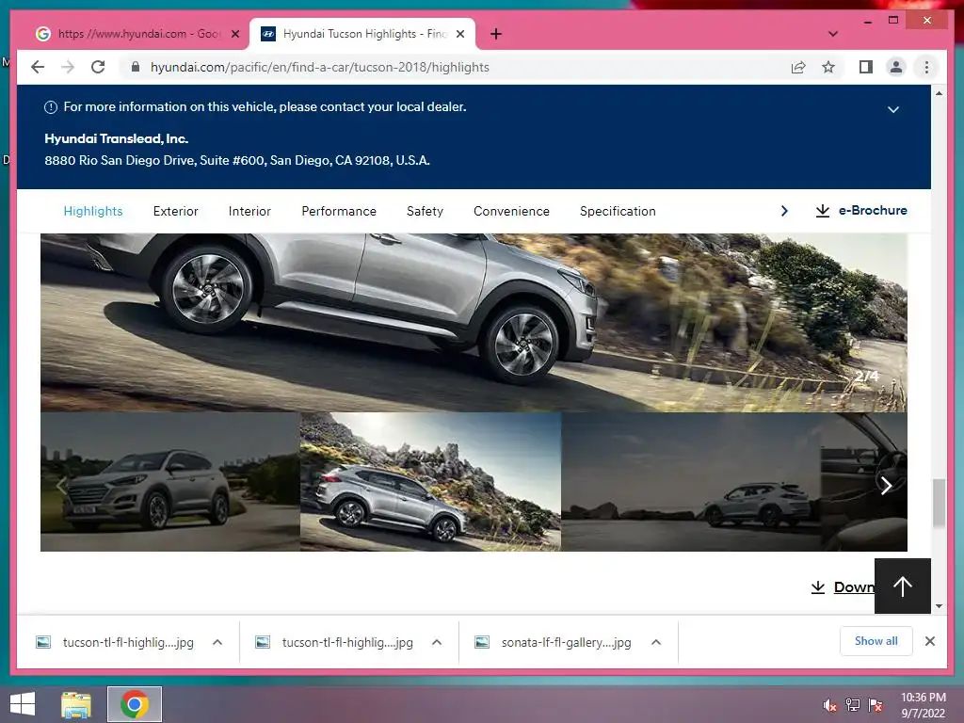View site lock security info
Image resolution: width=964 pixels, height=723 pixels.
tap(136, 67)
